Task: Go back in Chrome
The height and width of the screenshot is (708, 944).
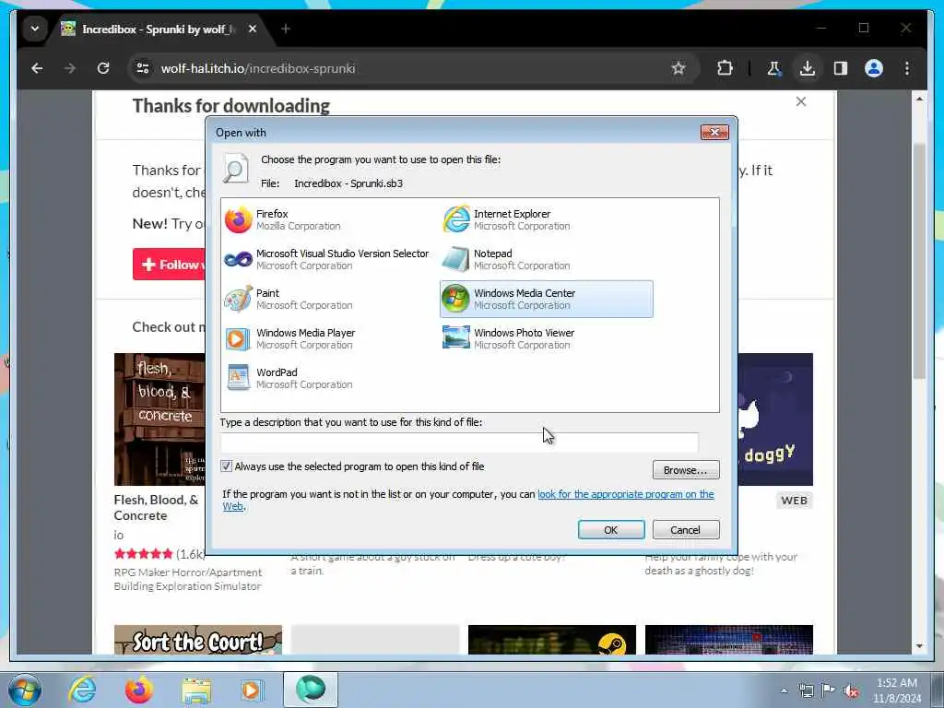Action: [37, 68]
